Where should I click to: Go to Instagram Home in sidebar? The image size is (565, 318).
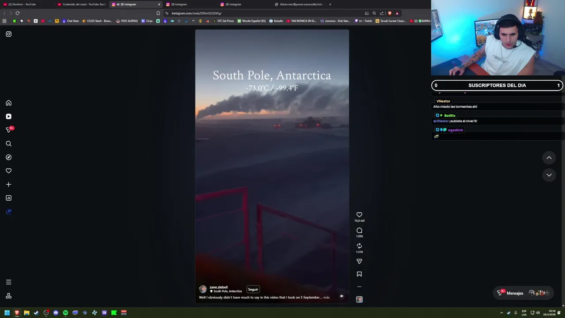[8, 103]
